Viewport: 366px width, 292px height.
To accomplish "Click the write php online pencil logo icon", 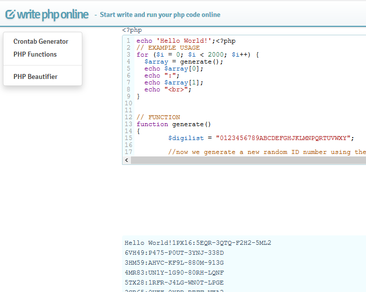I will [x=10, y=14].
